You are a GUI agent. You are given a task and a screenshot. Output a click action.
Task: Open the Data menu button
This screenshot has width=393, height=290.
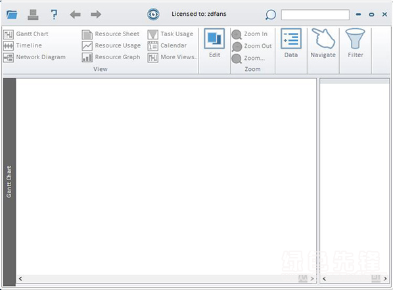[291, 43]
